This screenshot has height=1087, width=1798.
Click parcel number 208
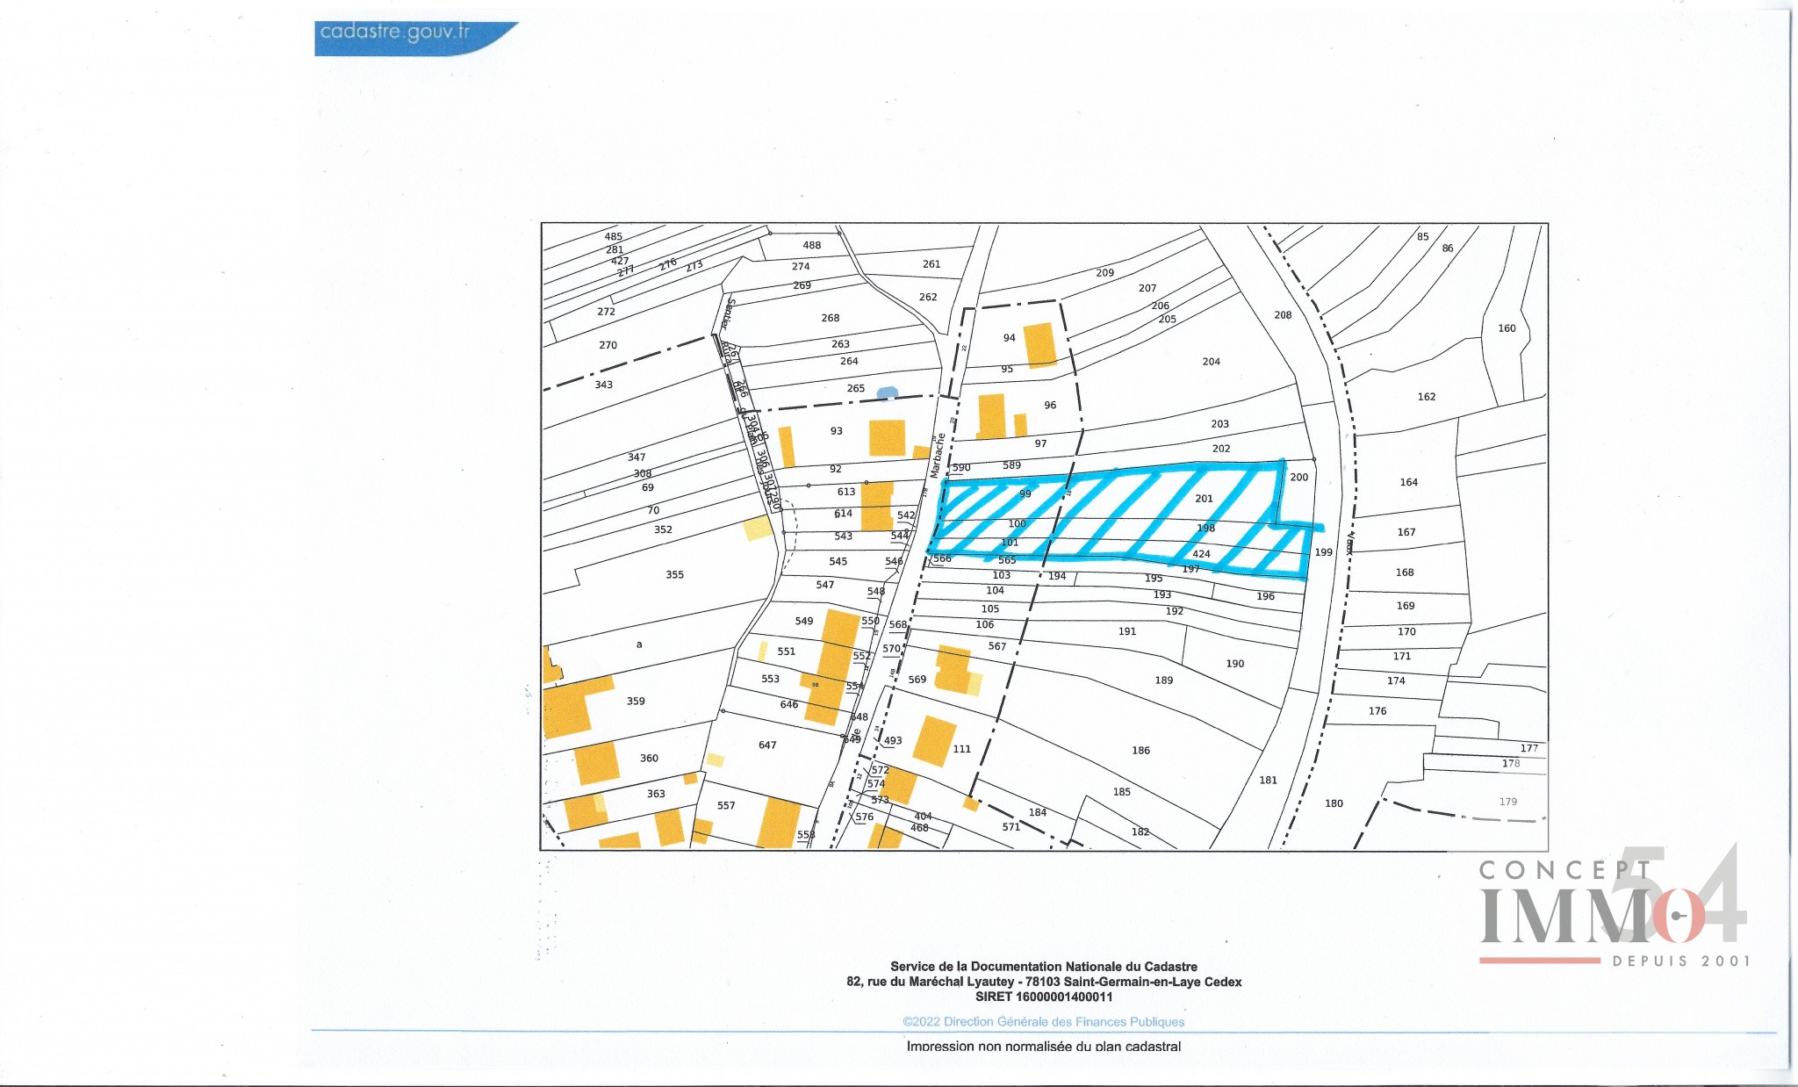(1283, 315)
